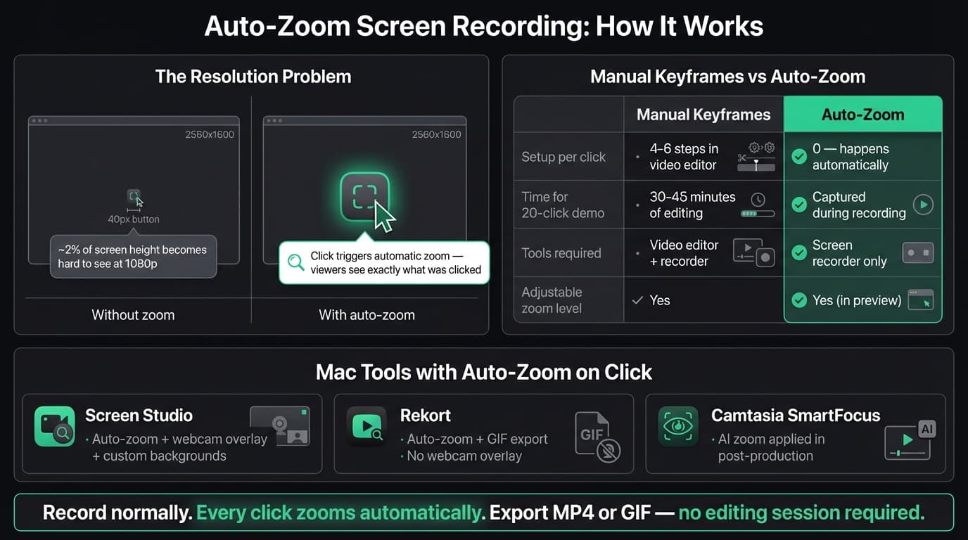Open the video editor plus recorder icon
968x540 pixels.
pos(753,252)
